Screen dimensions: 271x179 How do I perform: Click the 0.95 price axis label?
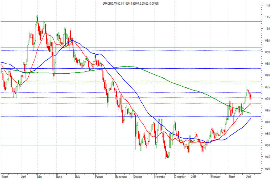[x=268, y=40]
